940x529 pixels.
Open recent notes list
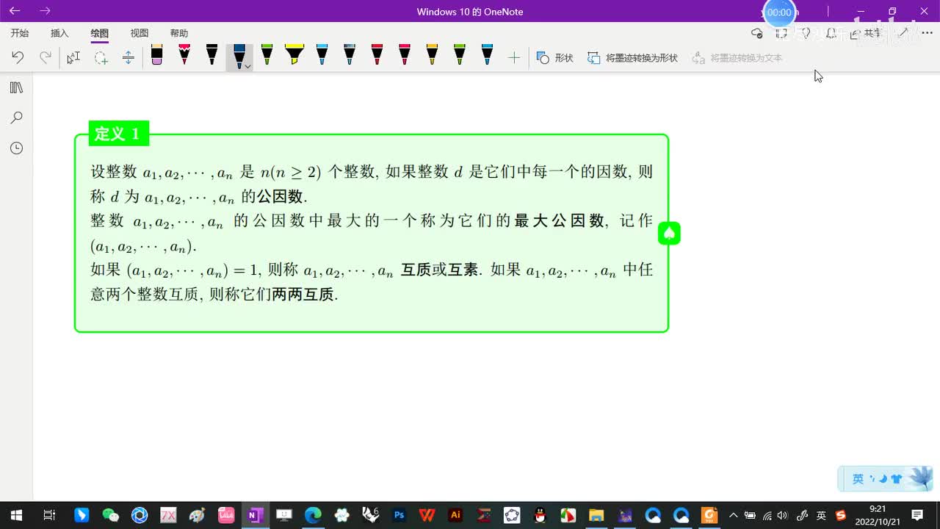[x=16, y=148]
